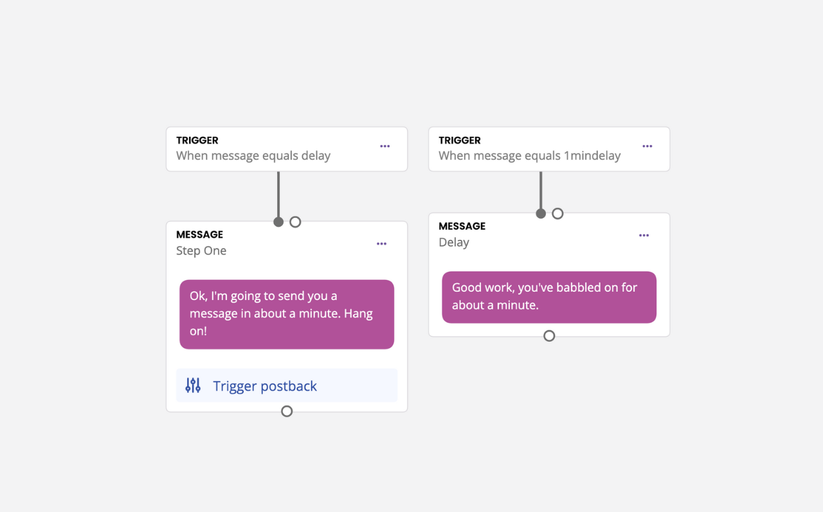
Task: Click output port below Step One card
Action: click(x=287, y=411)
